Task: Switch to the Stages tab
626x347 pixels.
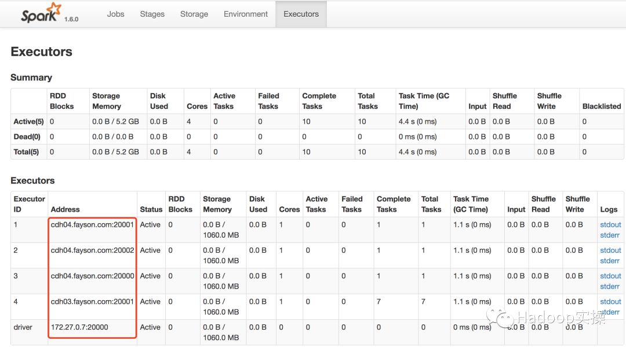Action: click(152, 14)
